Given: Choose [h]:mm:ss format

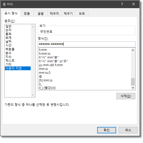Looking at the screenshot, I should (85, 80).
